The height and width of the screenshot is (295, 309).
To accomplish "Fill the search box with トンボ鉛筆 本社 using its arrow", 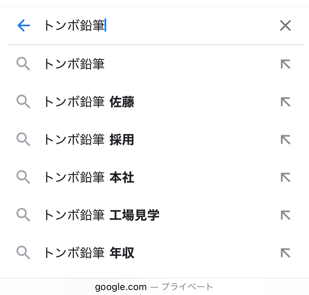I will coord(286,178).
